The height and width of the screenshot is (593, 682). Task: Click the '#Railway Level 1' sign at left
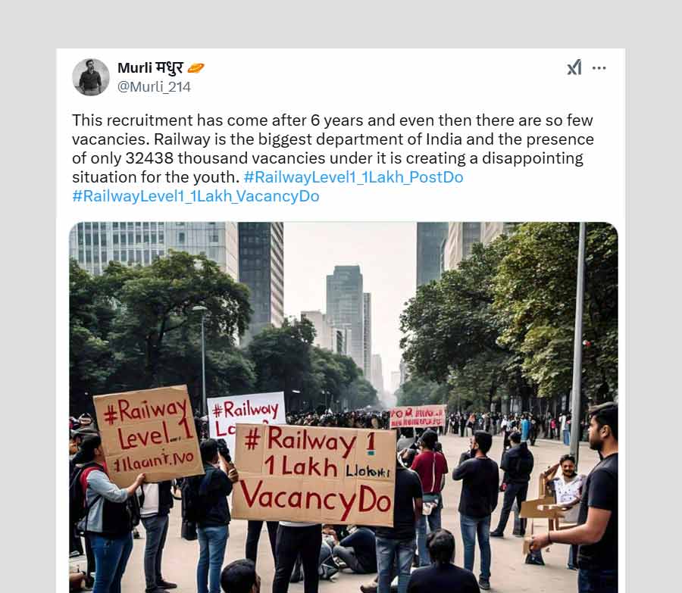(147, 434)
